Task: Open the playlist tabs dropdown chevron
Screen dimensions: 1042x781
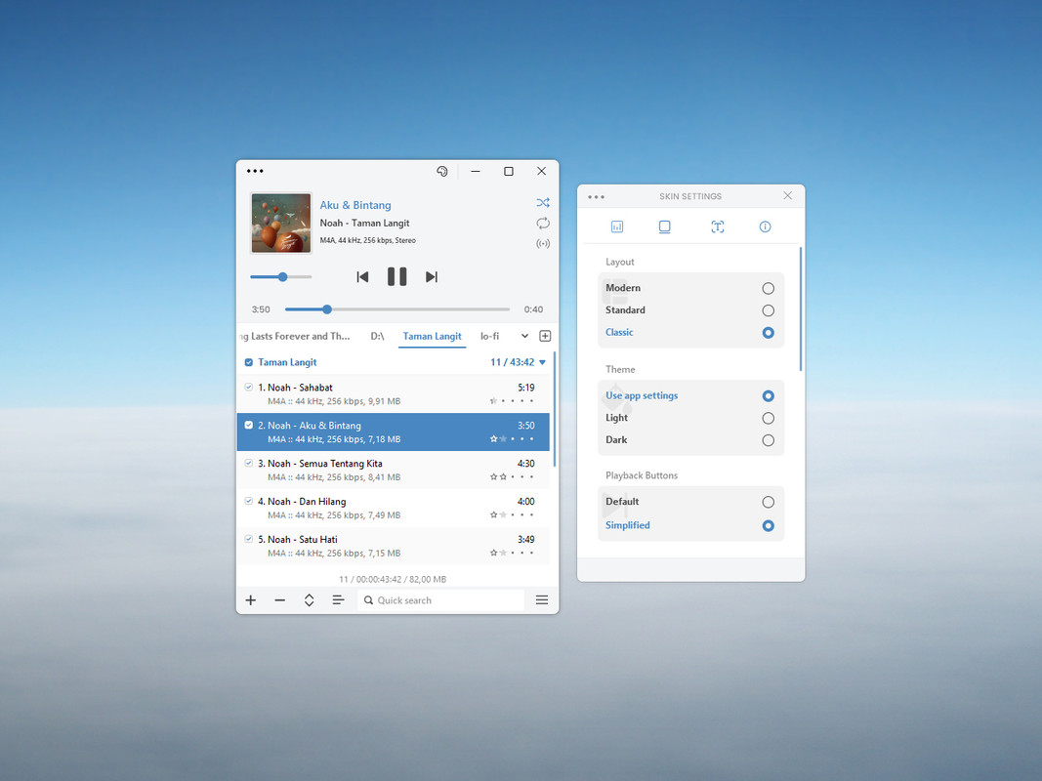Action: tap(525, 336)
